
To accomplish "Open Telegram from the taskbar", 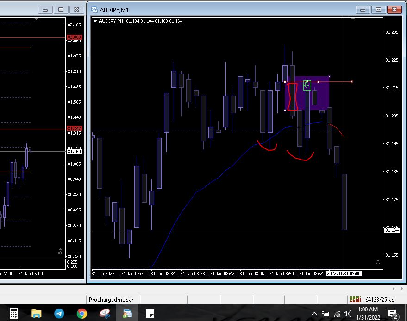I will (x=59, y=314).
